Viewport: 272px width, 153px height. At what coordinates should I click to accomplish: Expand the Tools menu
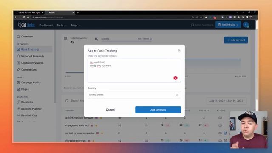click(x=62, y=25)
